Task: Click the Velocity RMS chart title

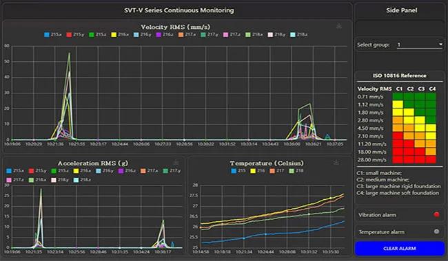Action: 176,27
